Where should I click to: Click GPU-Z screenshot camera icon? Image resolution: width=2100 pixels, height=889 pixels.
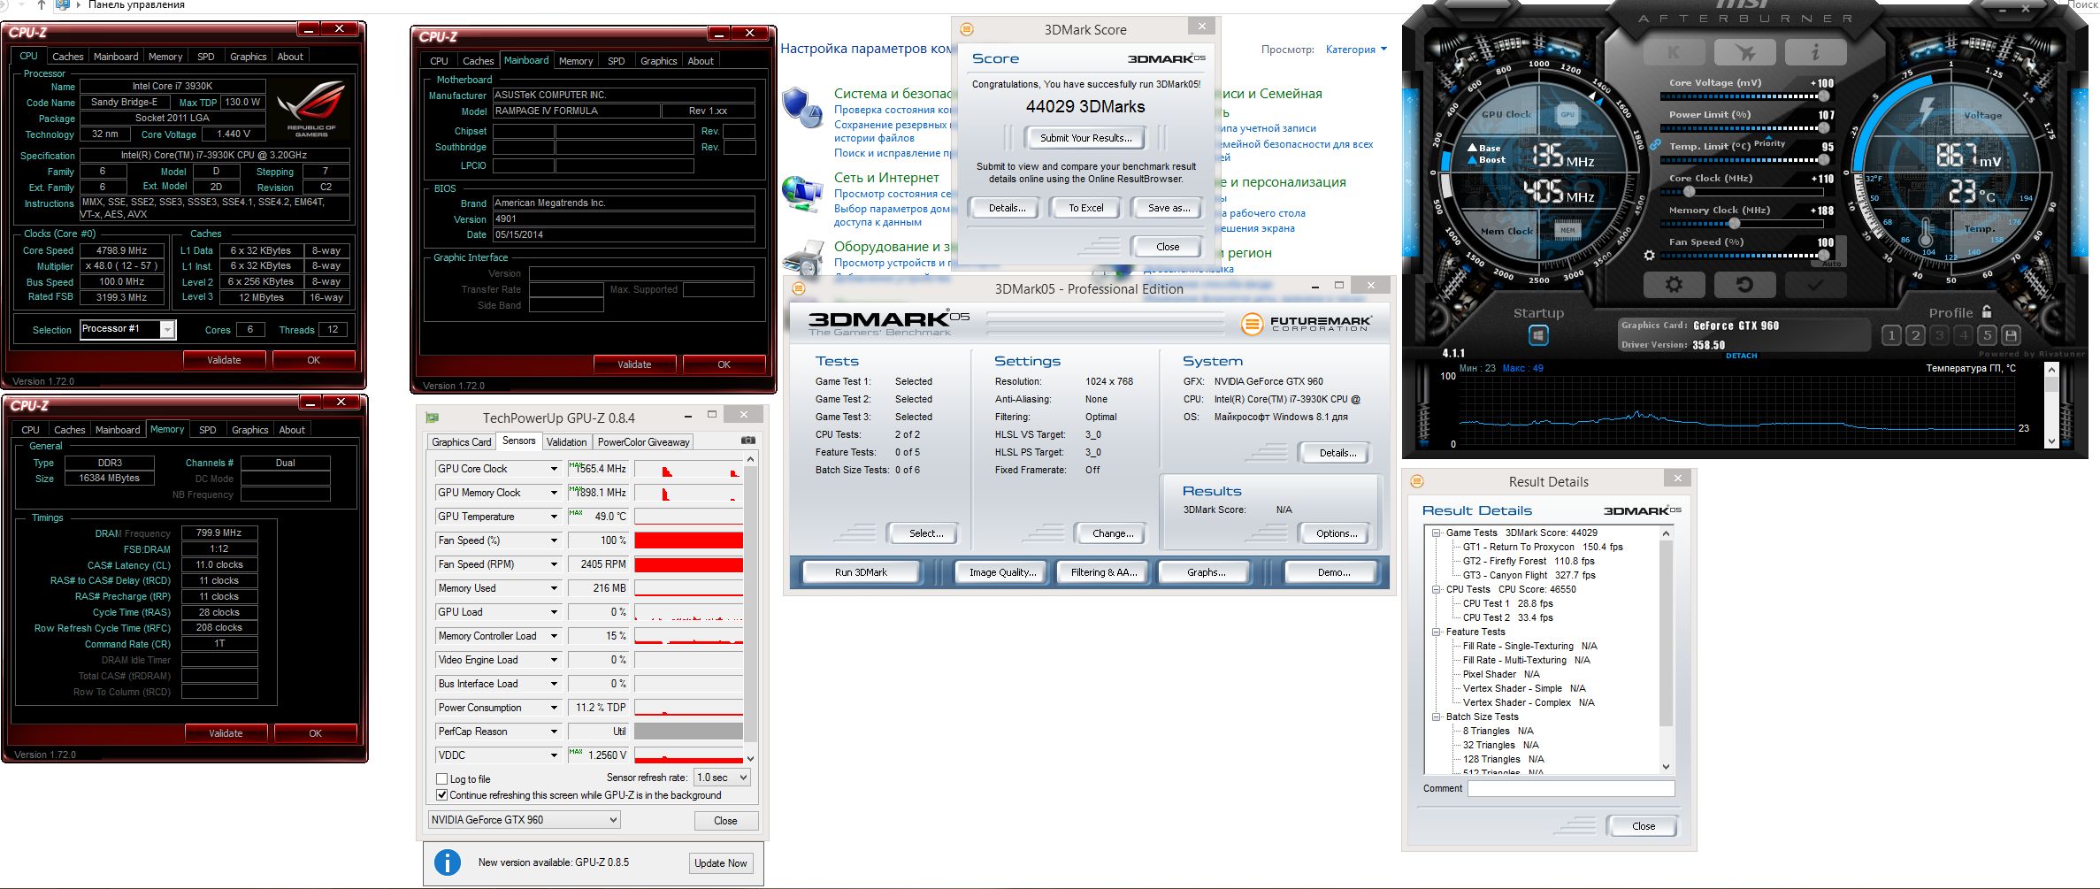[748, 440]
